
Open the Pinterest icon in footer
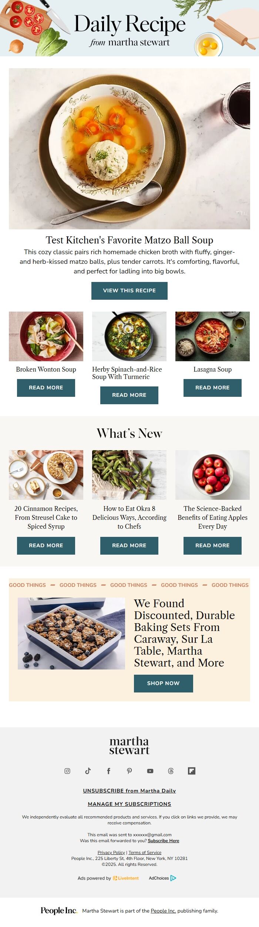129,771
